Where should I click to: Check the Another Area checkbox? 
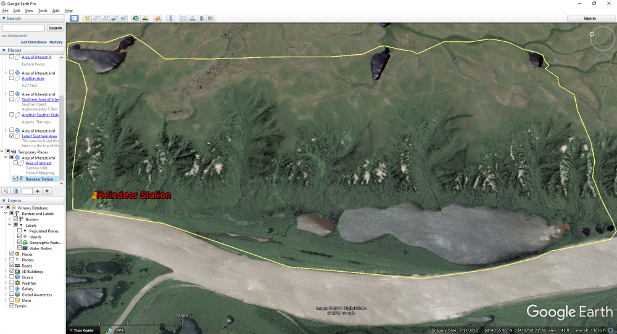tap(12, 78)
